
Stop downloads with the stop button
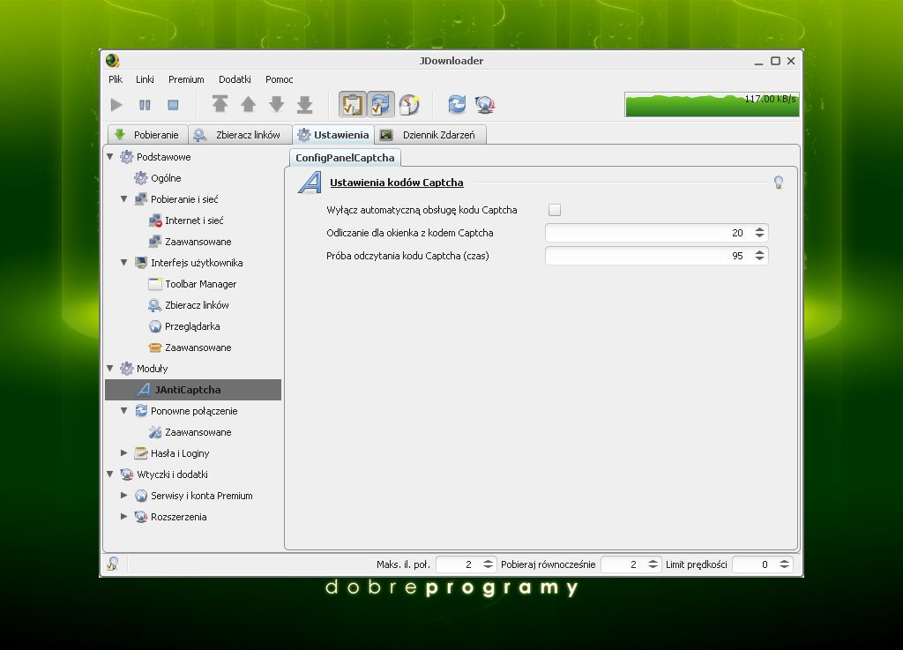tap(173, 105)
